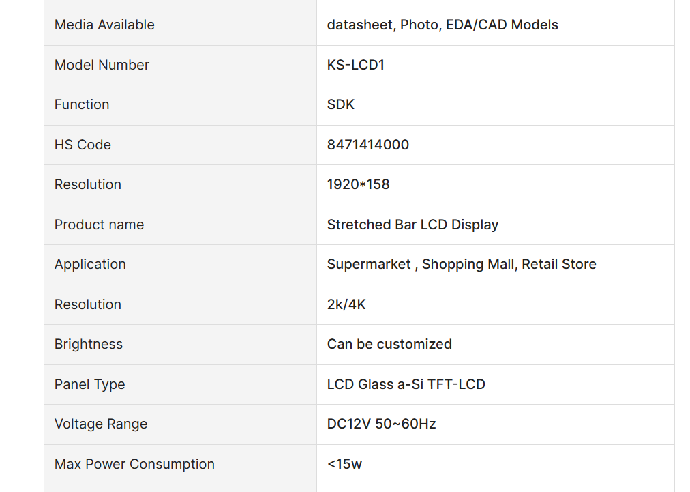This screenshot has width=690, height=492.
Task: Select the DC12V 50~60Hz value
Action: (x=382, y=424)
